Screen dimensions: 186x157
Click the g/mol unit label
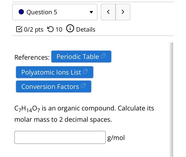[116, 138]
